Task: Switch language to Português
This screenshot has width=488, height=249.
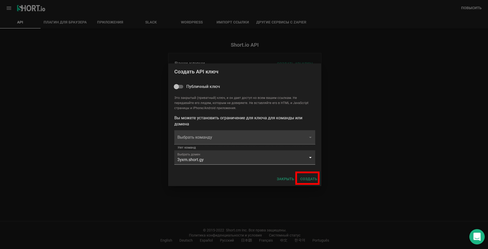Action: pos(321,240)
